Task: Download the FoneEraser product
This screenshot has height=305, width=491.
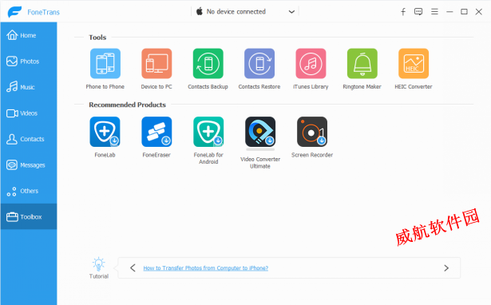Action: point(156,132)
